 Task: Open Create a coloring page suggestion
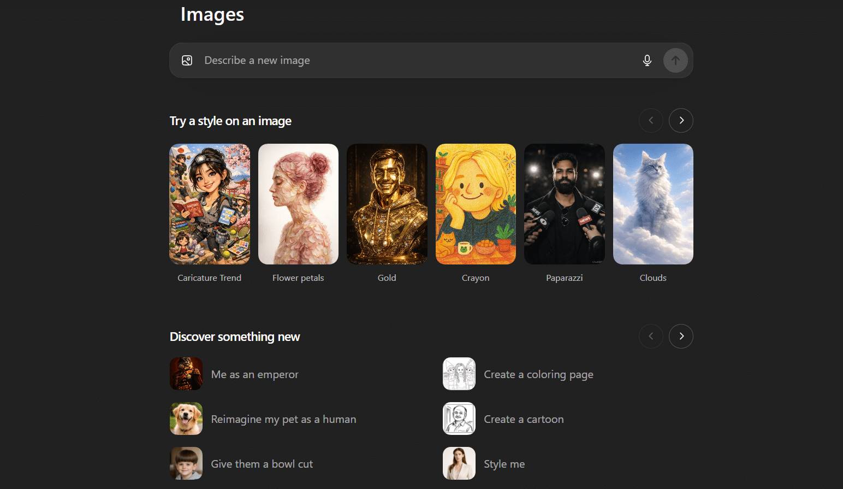point(538,374)
